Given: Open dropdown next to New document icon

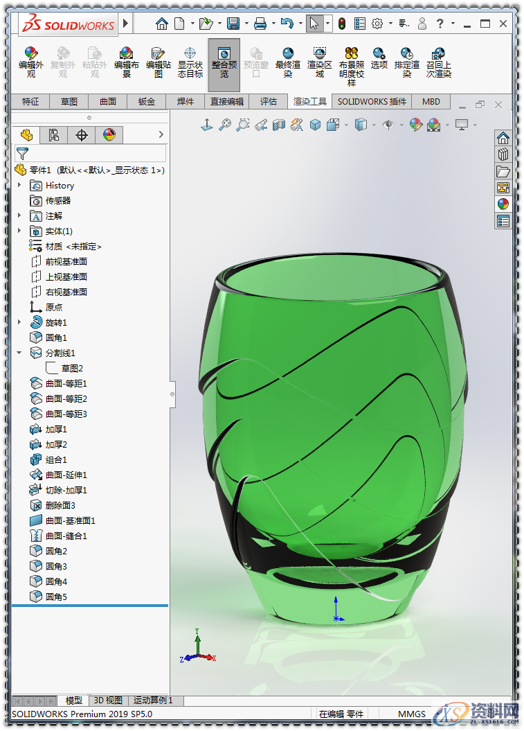Looking at the screenshot, I should coord(192,24).
